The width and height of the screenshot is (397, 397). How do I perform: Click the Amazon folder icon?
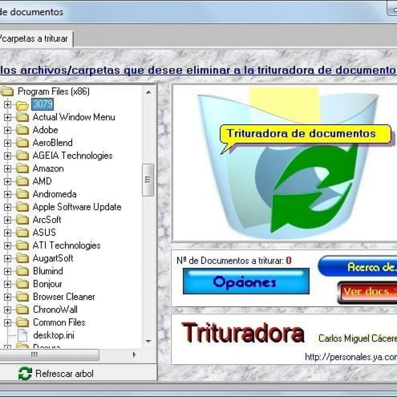pos(22,169)
